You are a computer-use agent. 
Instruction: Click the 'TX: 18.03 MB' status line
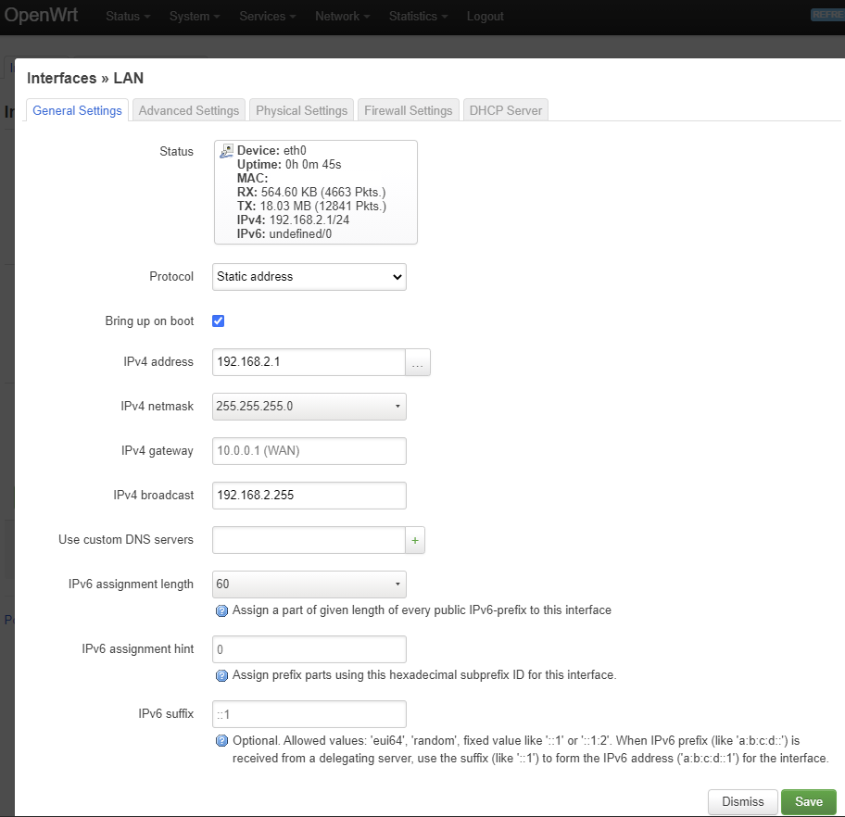312,207
